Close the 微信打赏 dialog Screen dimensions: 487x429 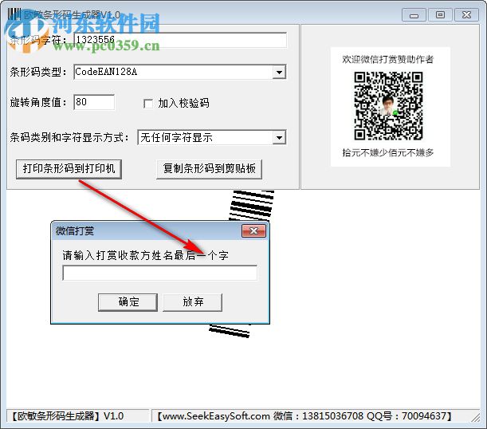tap(253, 230)
